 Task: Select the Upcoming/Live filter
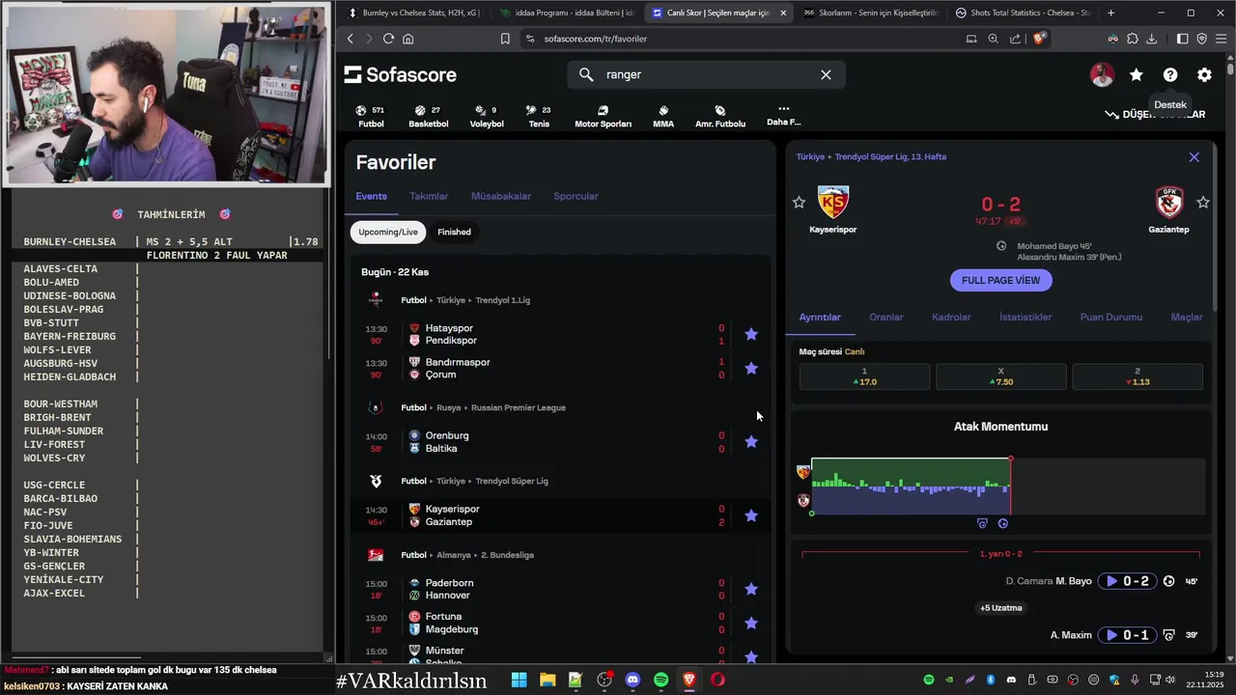(388, 232)
